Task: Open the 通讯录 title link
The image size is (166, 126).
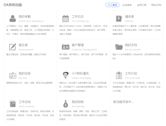Action: [129, 17]
